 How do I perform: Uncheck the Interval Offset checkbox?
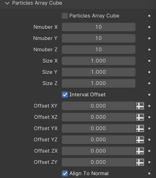click(65, 94)
